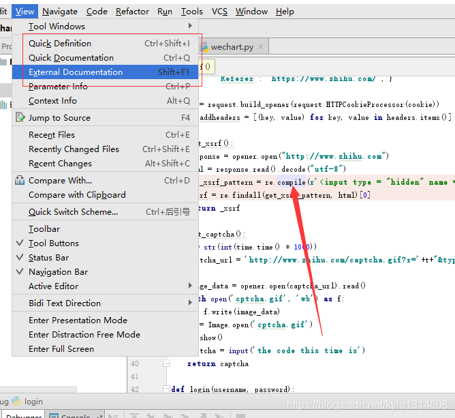Close the wechart.py editor tab

(261, 46)
